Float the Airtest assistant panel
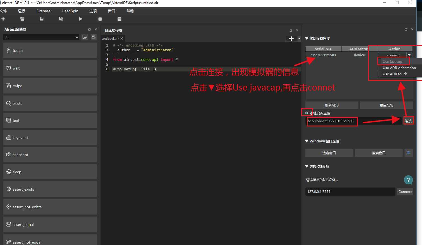Viewport: 422px width, 245px height. point(89,29)
